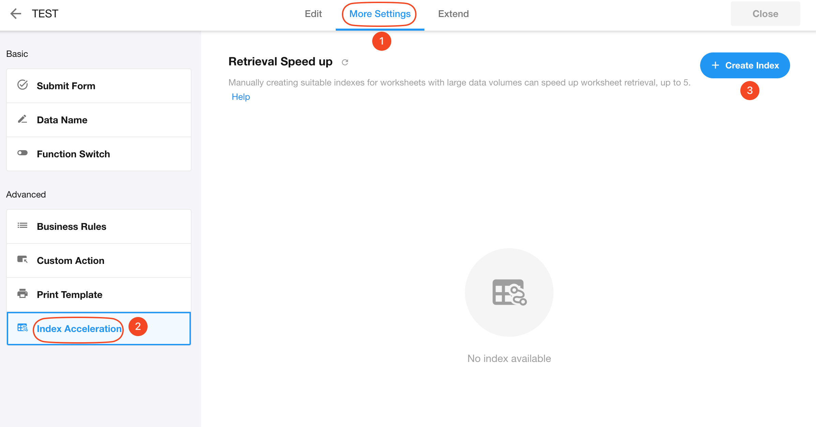The height and width of the screenshot is (427, 816).
Task: Click the back arrow icon
Action: coord(16,14)
